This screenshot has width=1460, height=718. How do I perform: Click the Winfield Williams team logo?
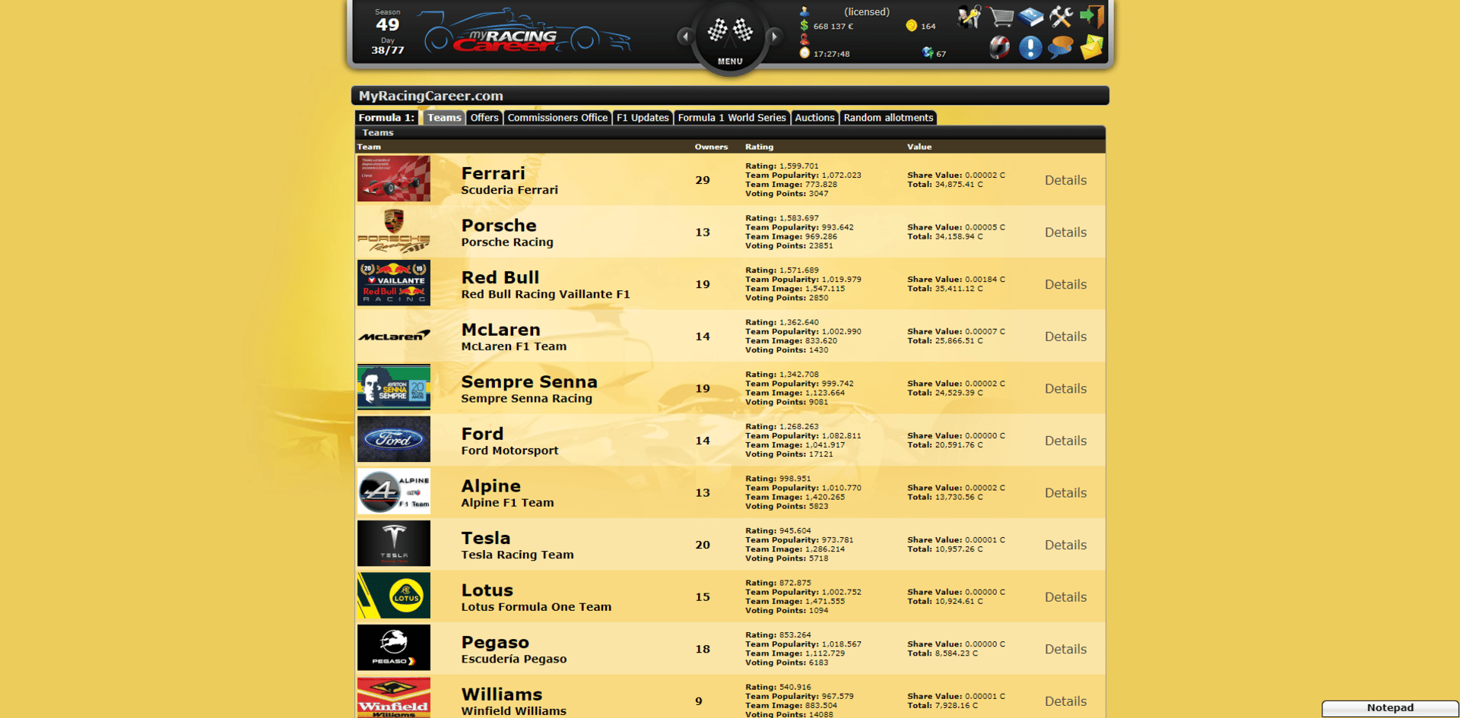click(394, 697)
